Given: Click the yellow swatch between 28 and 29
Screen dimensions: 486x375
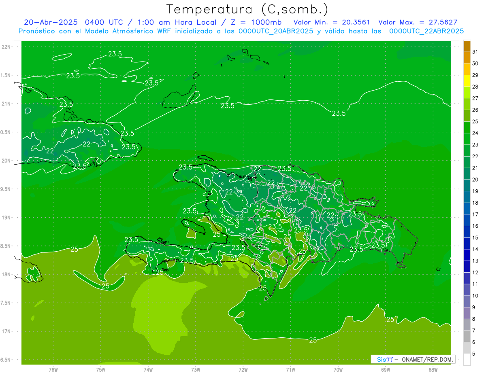Looking at the screenshot, I should click(x=467, y=81).
